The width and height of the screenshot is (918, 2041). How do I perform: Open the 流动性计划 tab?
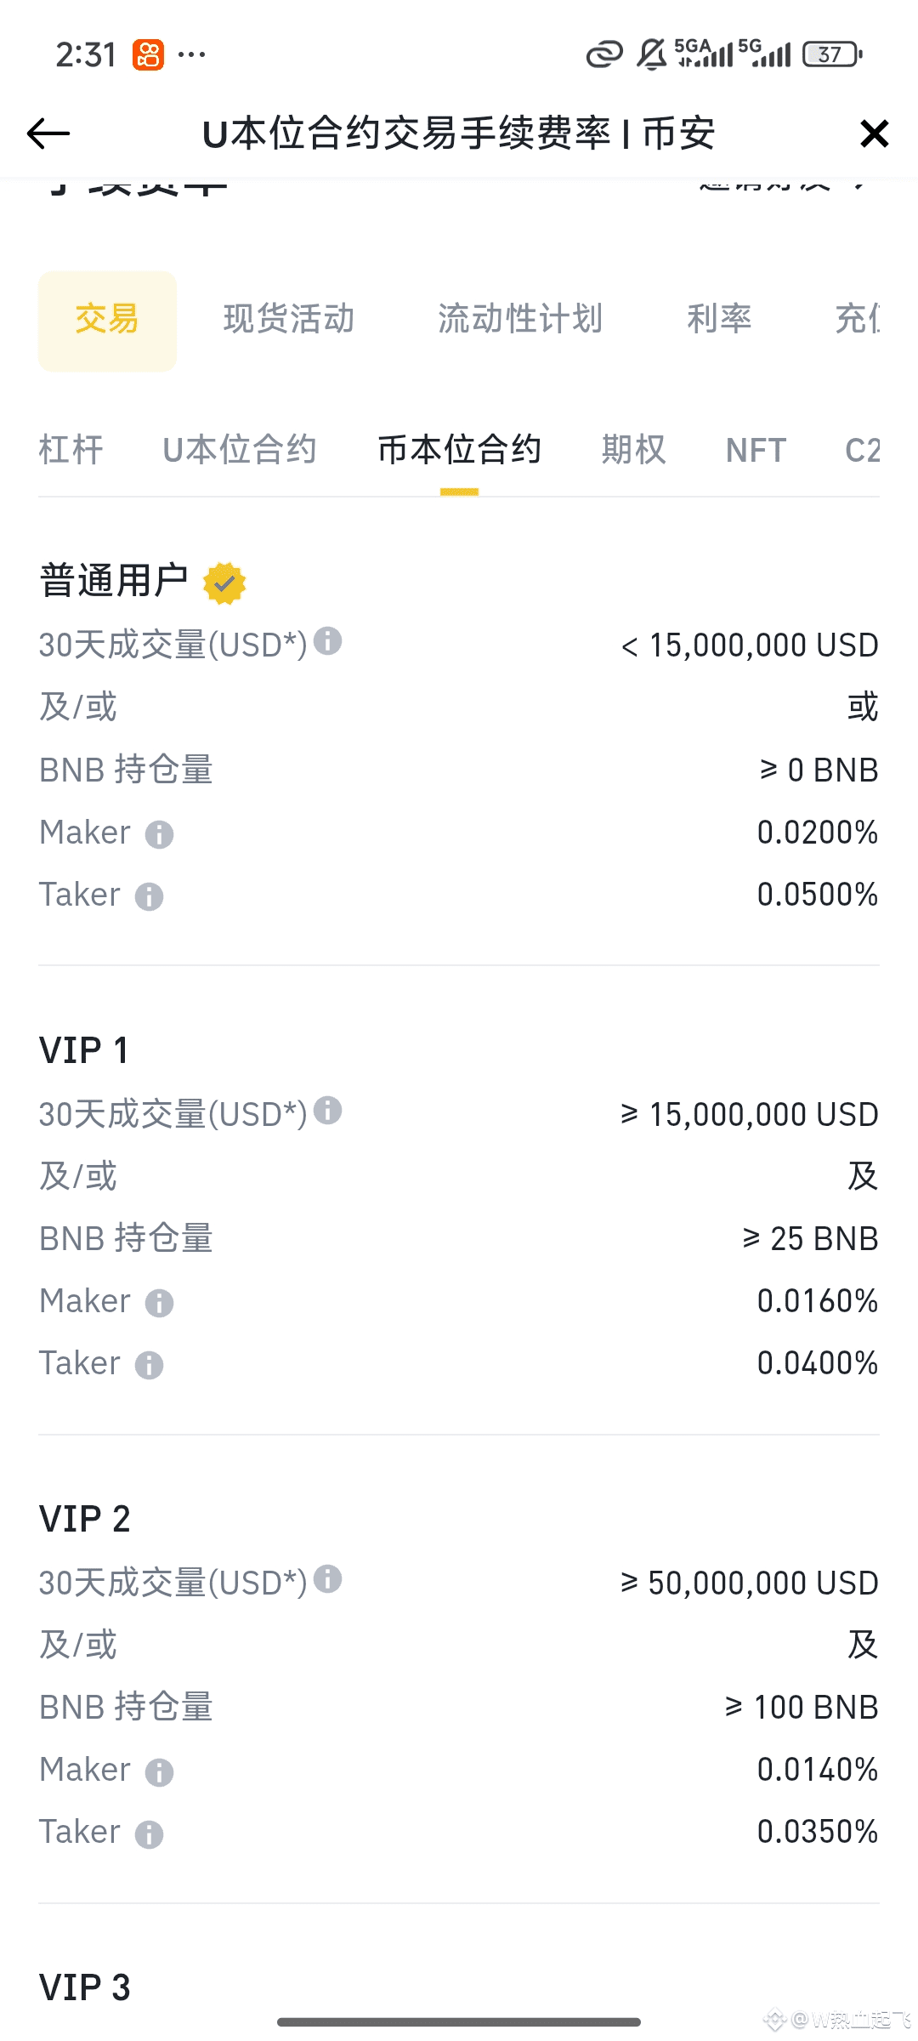[x=520, y=320]
